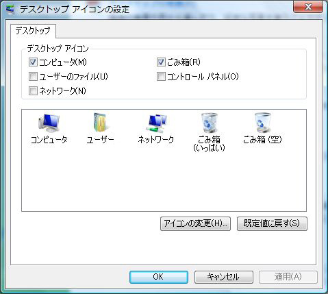
Task: Enable the コントロール パネル(O) checkbox
Action: [161, 77]
